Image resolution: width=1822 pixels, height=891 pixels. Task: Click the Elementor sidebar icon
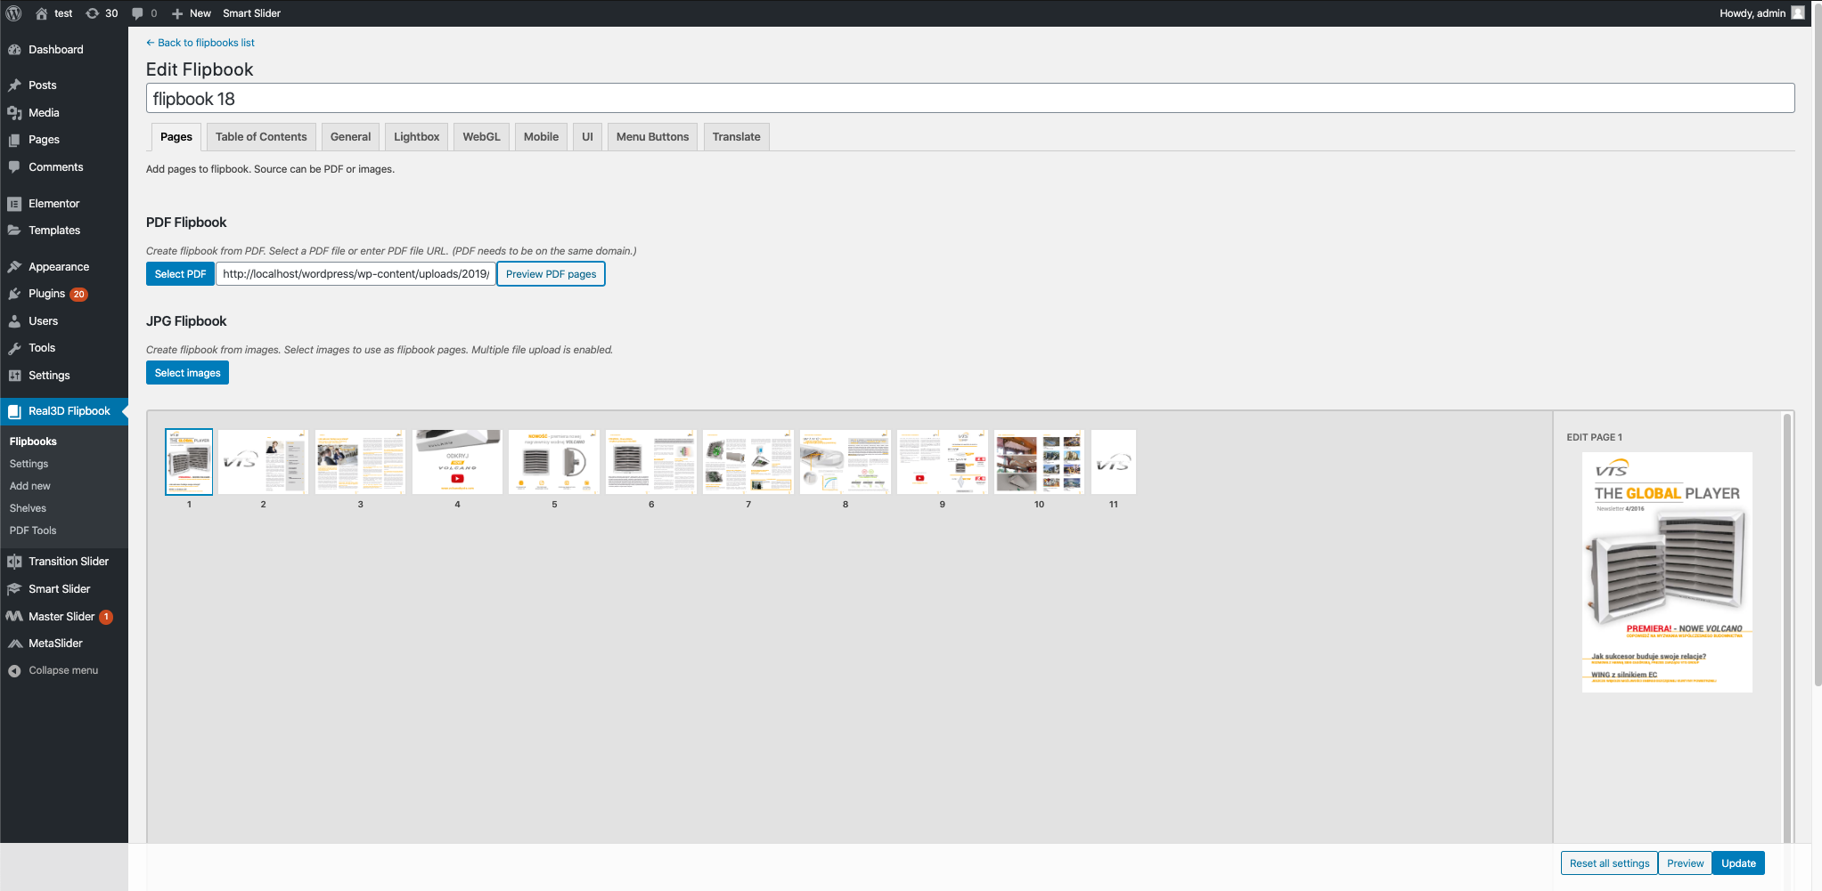pos(14,203)
